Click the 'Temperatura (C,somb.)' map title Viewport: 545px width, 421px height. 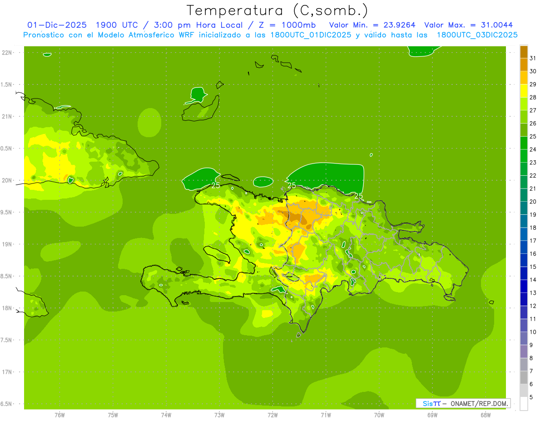click(x=277, y=10)
